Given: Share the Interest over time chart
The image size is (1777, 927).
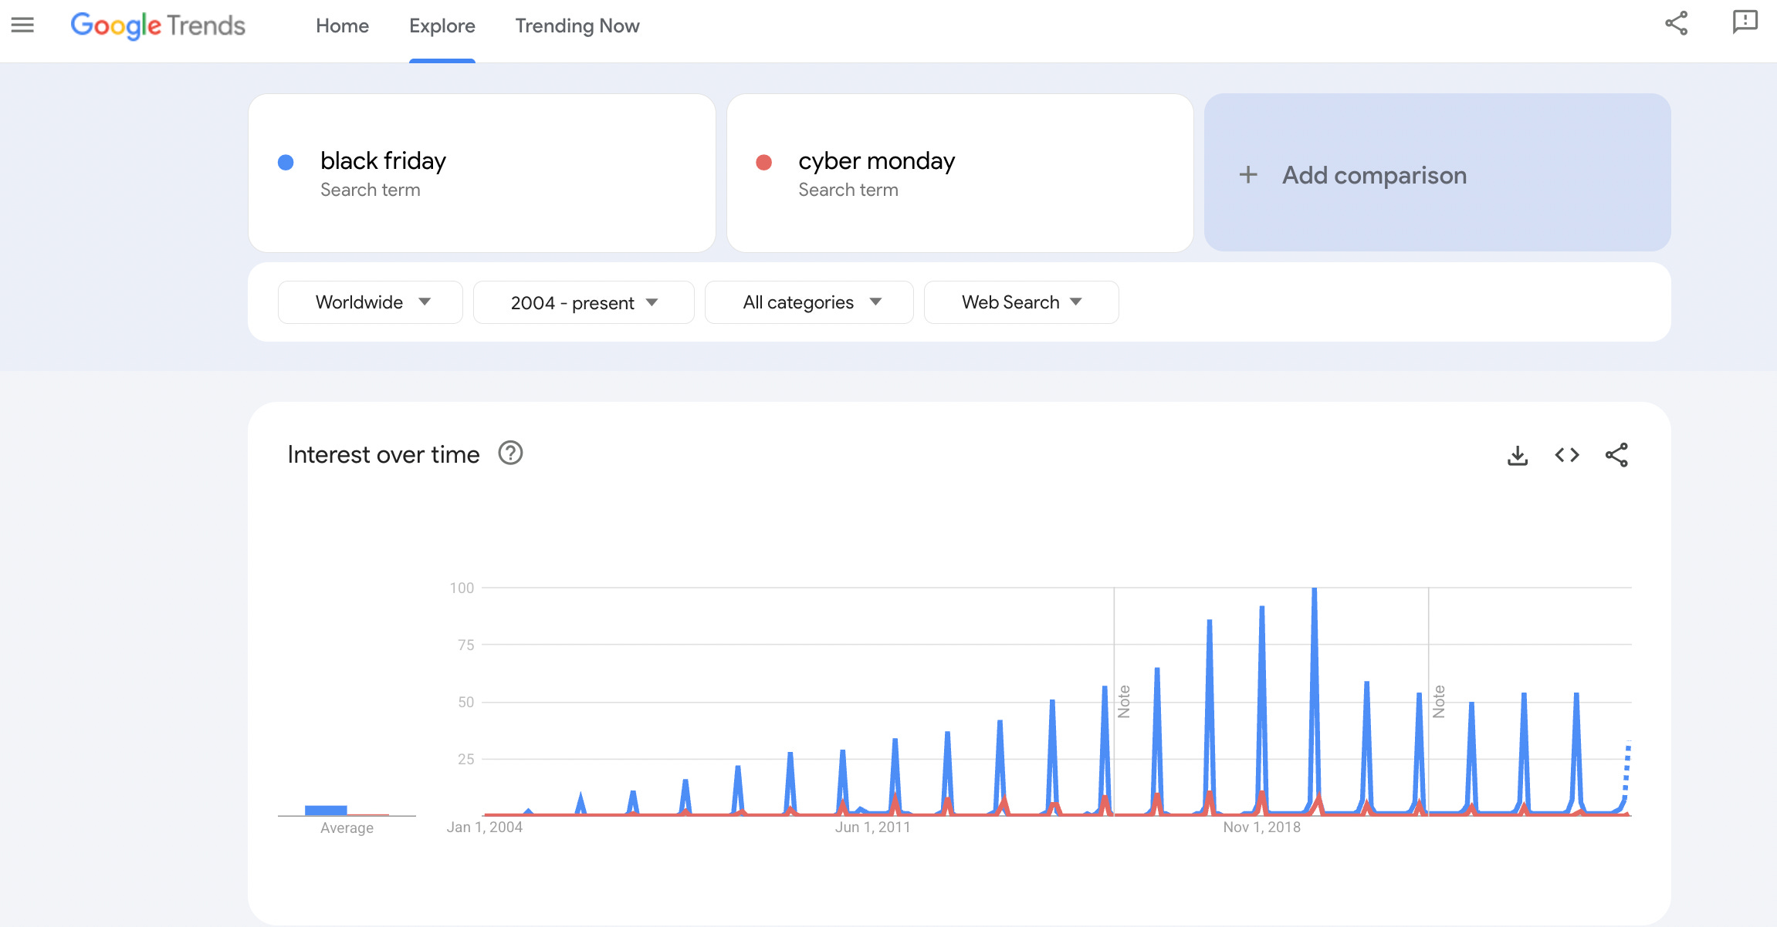Looking at the screenshot, I should tap(1616, 455).
